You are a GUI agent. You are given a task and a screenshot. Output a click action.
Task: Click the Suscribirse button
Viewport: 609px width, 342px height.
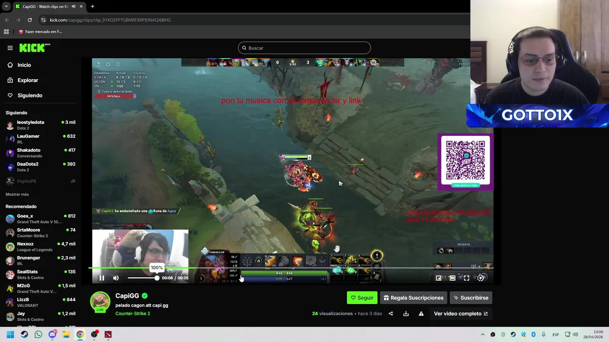tap(471, 298)
